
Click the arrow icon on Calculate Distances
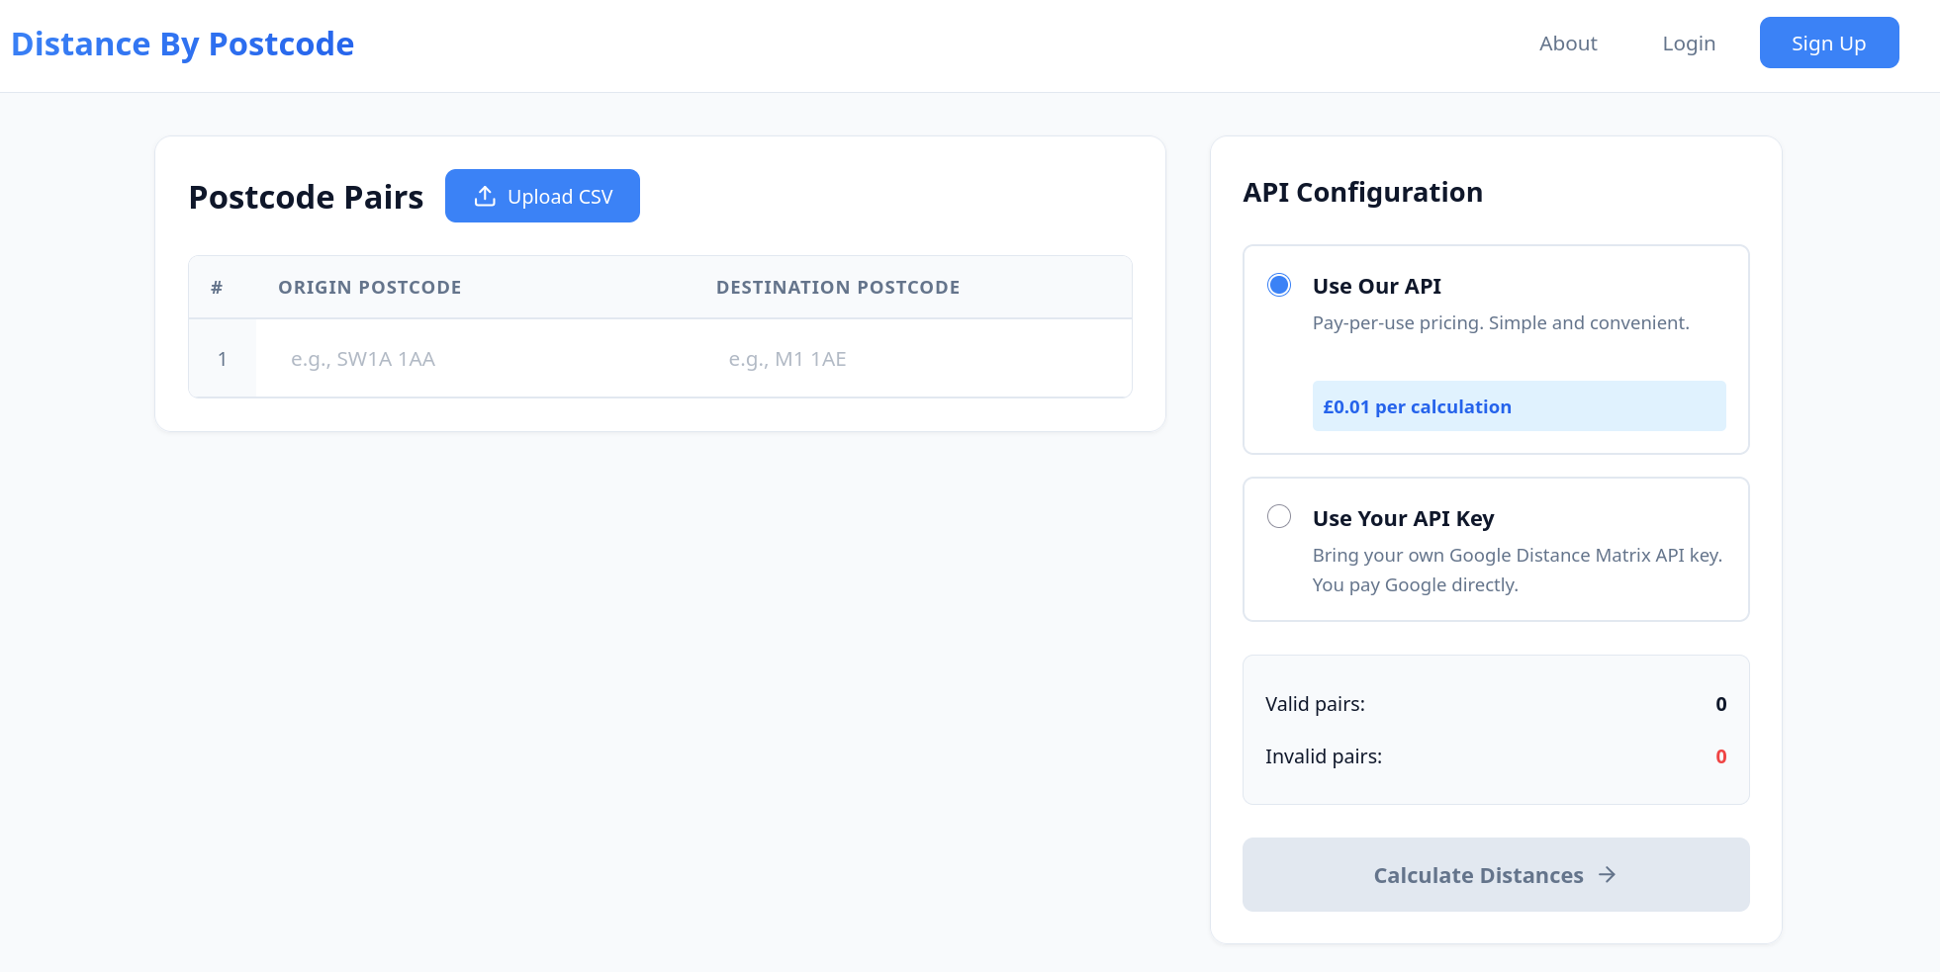(x=1608, y=875)
